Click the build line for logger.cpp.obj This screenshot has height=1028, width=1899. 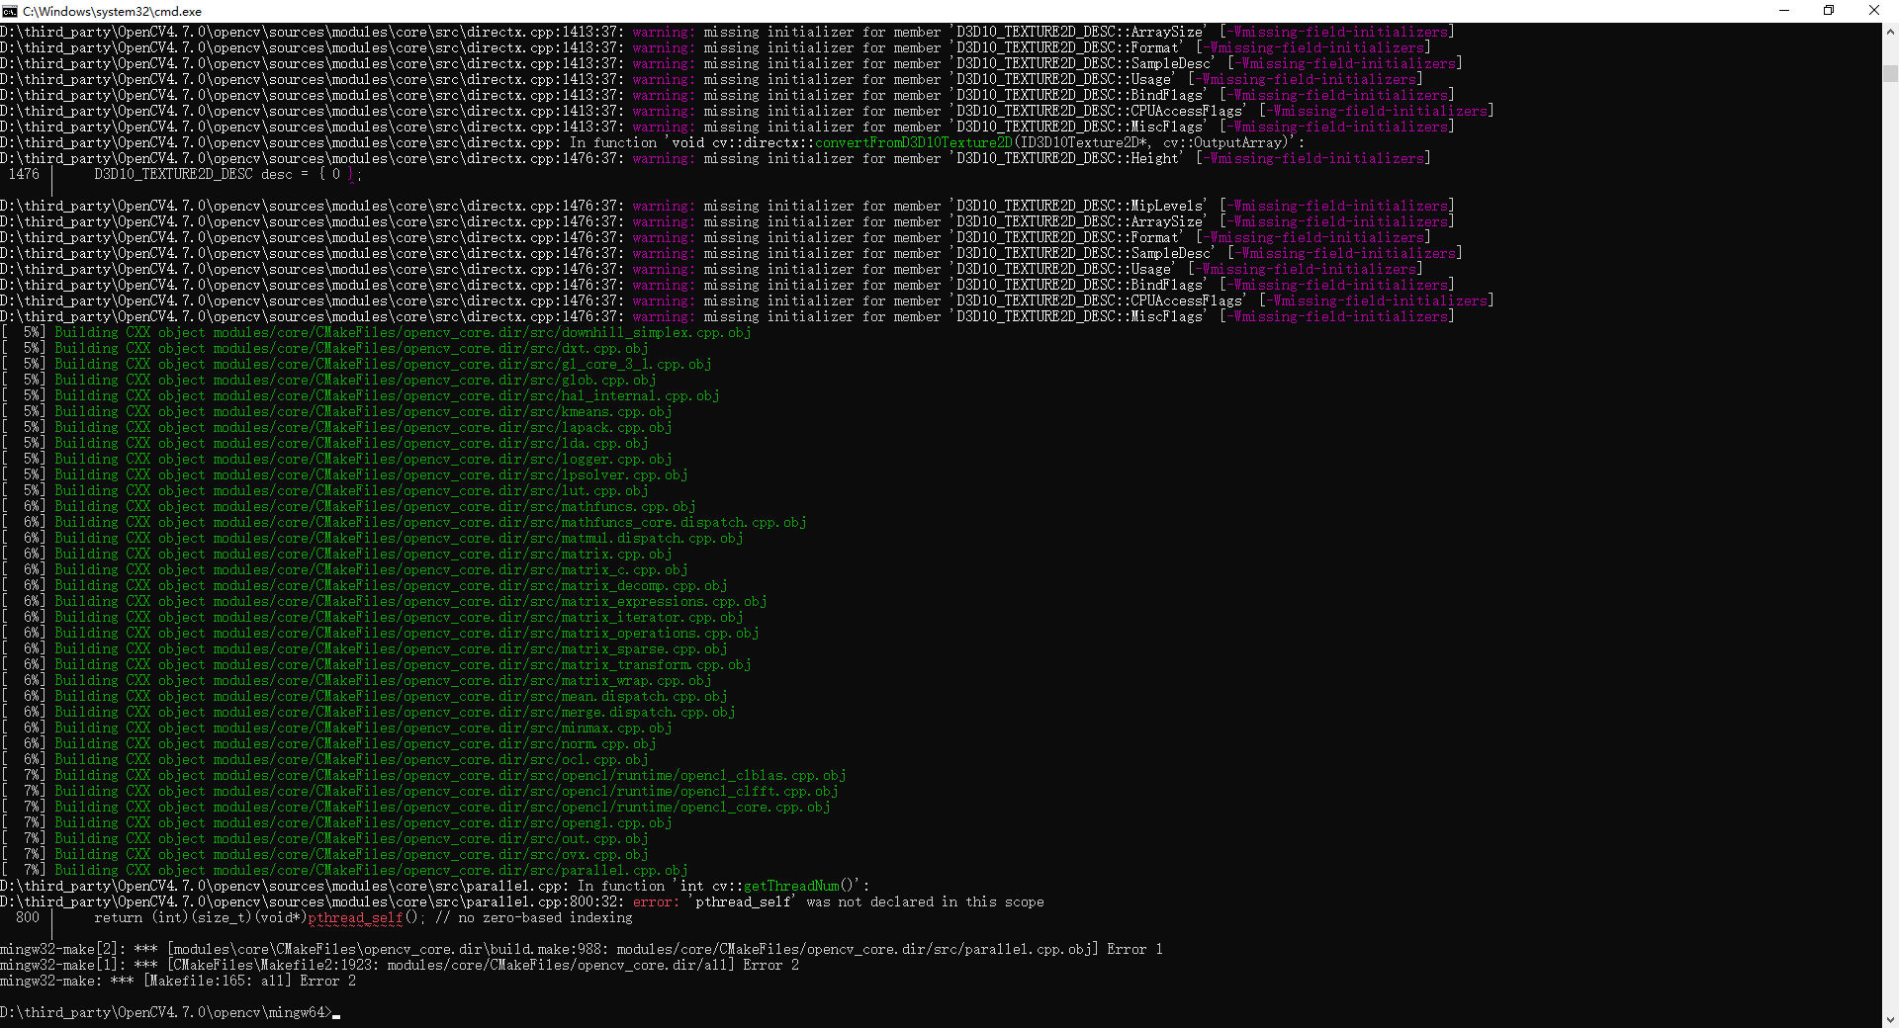pyautogui.click(x=336, y=459)
